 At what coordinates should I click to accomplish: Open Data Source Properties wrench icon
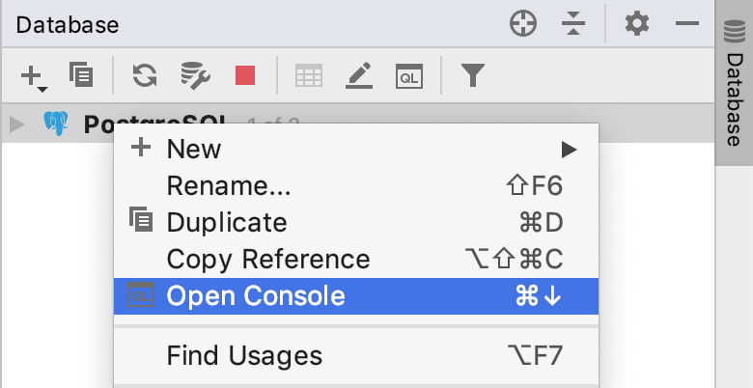point(195,75)
